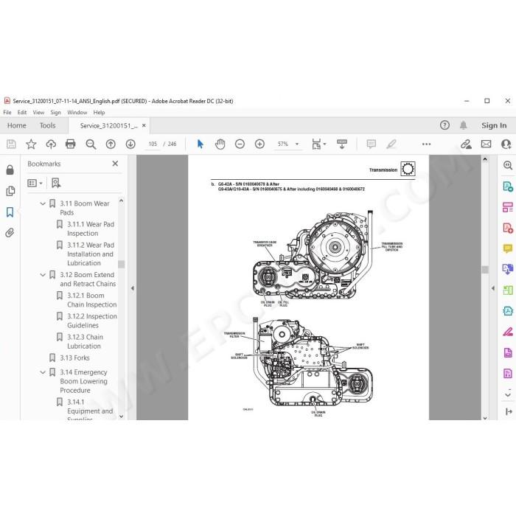Click the Zoom out minus icon
The height and width of the screenshot is (516, 516).
point(240,144)
